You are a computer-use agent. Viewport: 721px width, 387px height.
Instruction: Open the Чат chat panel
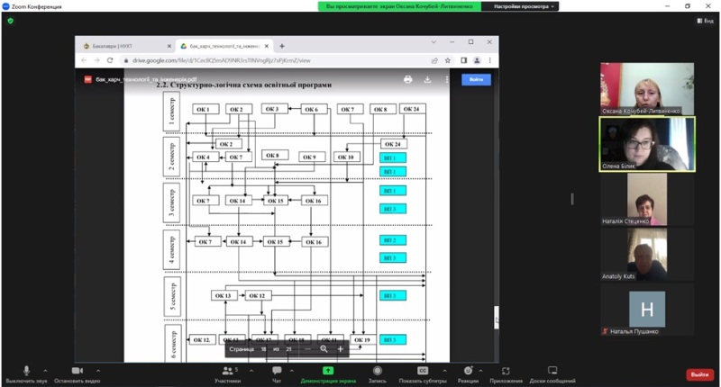tap(278, 373)
